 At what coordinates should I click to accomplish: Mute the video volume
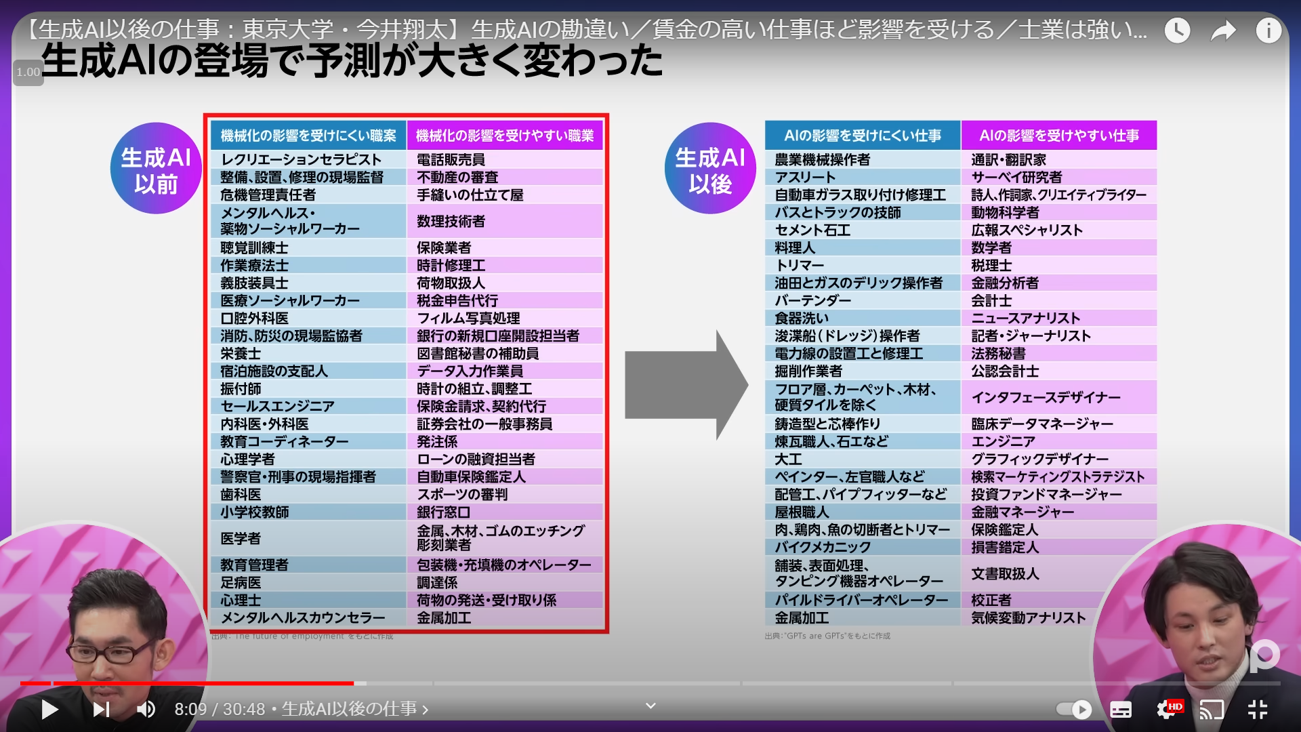(146, 710)
